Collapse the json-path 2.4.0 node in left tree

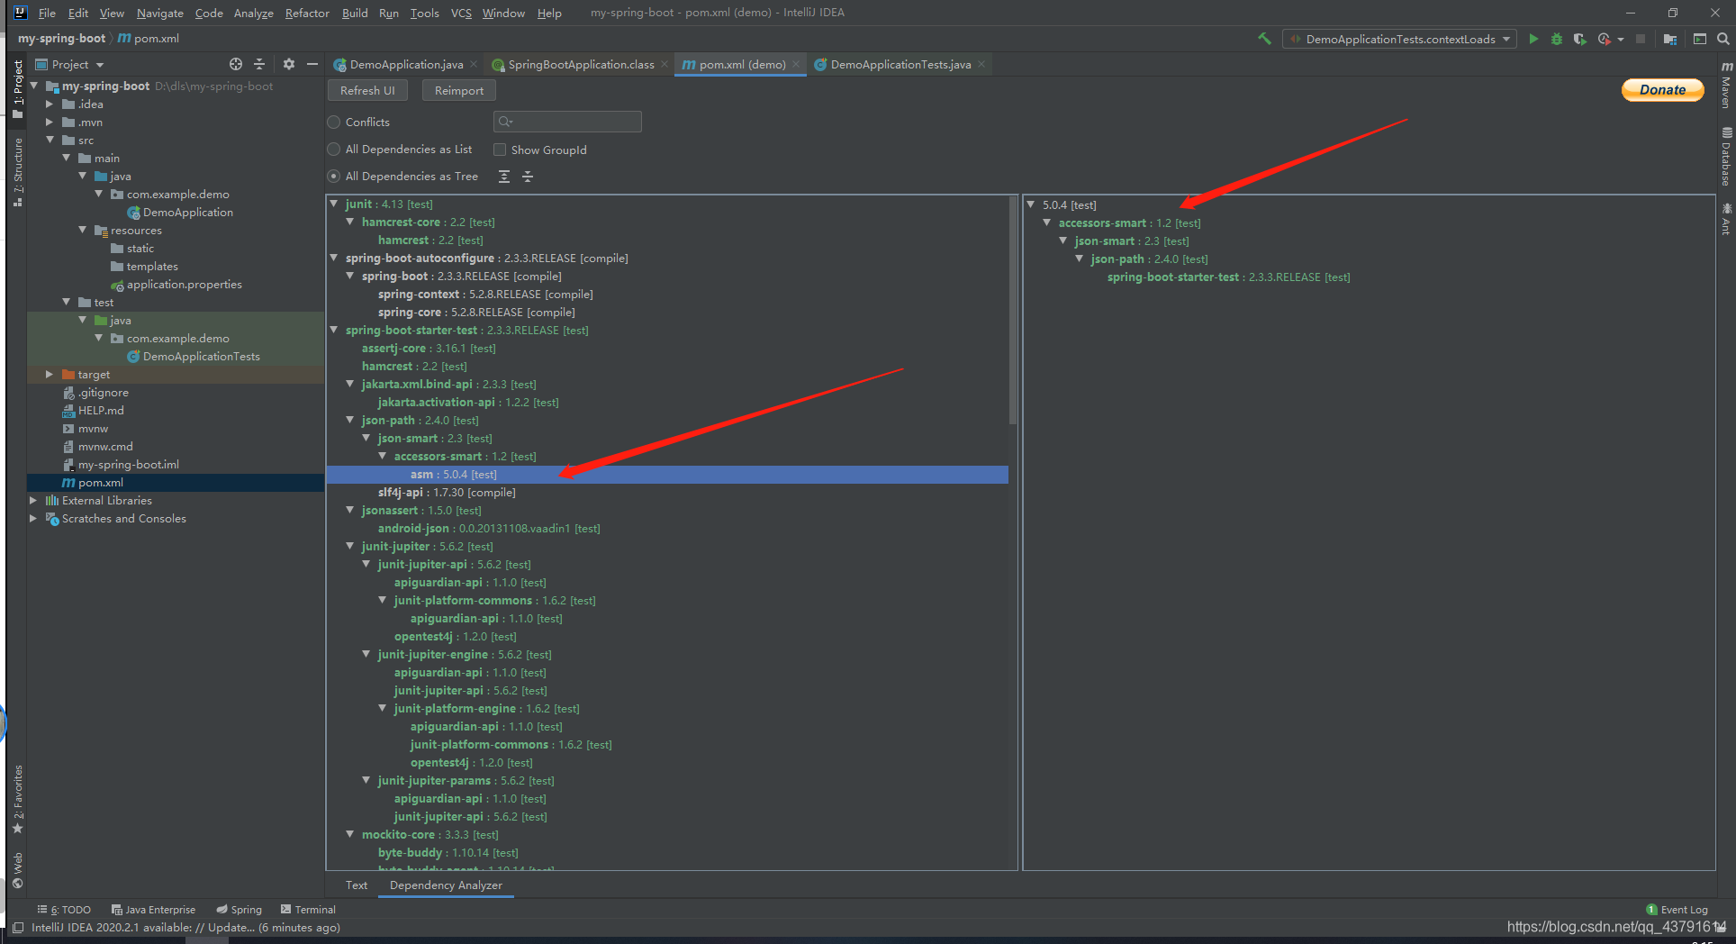pyautogui.click(x=350, y=420)
